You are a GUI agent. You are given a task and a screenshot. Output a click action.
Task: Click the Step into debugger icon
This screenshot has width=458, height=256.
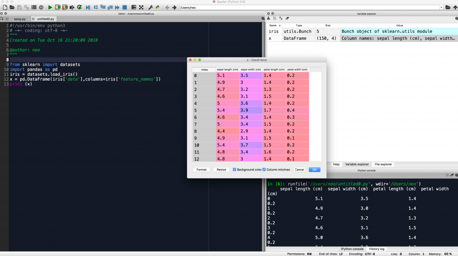tap(103, 7)
